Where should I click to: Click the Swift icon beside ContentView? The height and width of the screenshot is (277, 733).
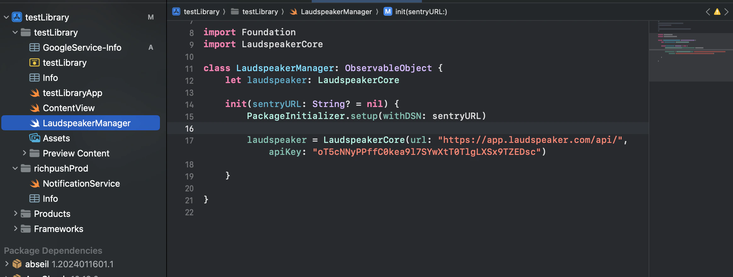click(35, 108)
